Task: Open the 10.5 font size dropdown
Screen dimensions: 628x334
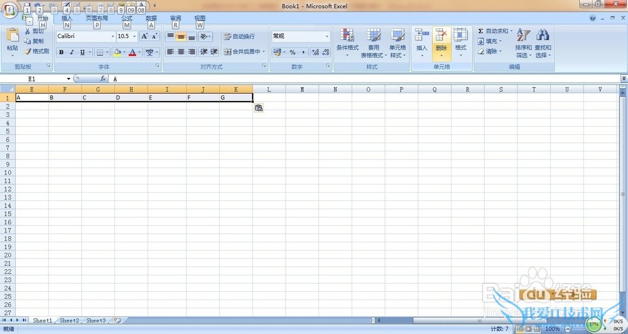Action: pos(134,36)
